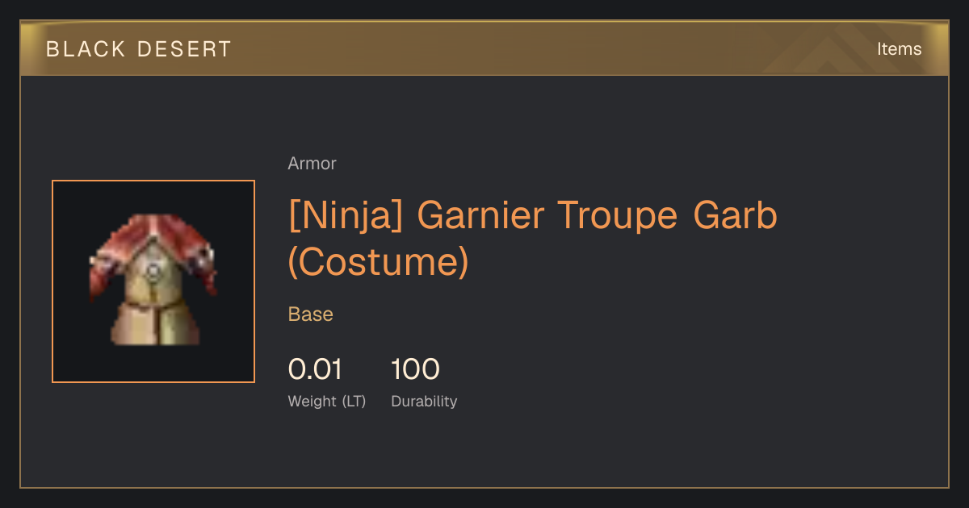Screen dimensions: 969x508
Task: Click the Durability label
Action: point(424,402)
